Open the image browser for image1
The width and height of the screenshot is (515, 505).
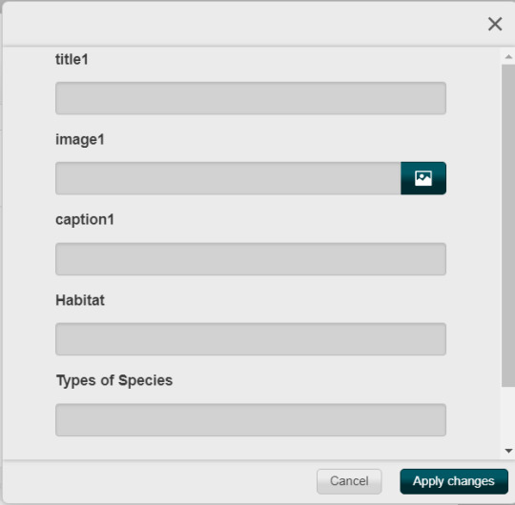point(423,178)
